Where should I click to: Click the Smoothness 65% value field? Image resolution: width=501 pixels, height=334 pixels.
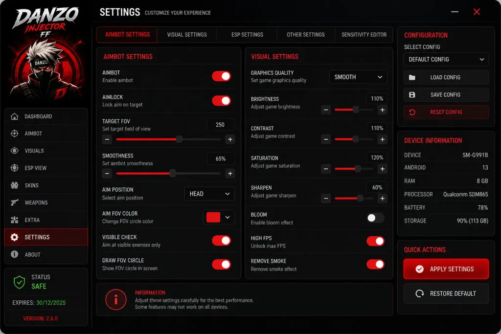pyautogui.click(x=221, y=159)
